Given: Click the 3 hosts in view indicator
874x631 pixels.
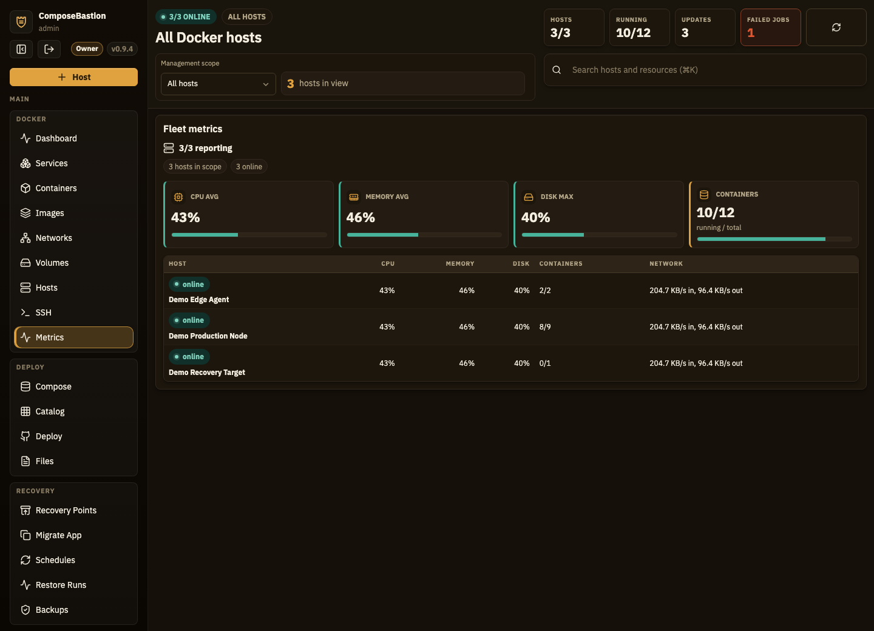Looking at the screenshot, I should coord(403,84).
